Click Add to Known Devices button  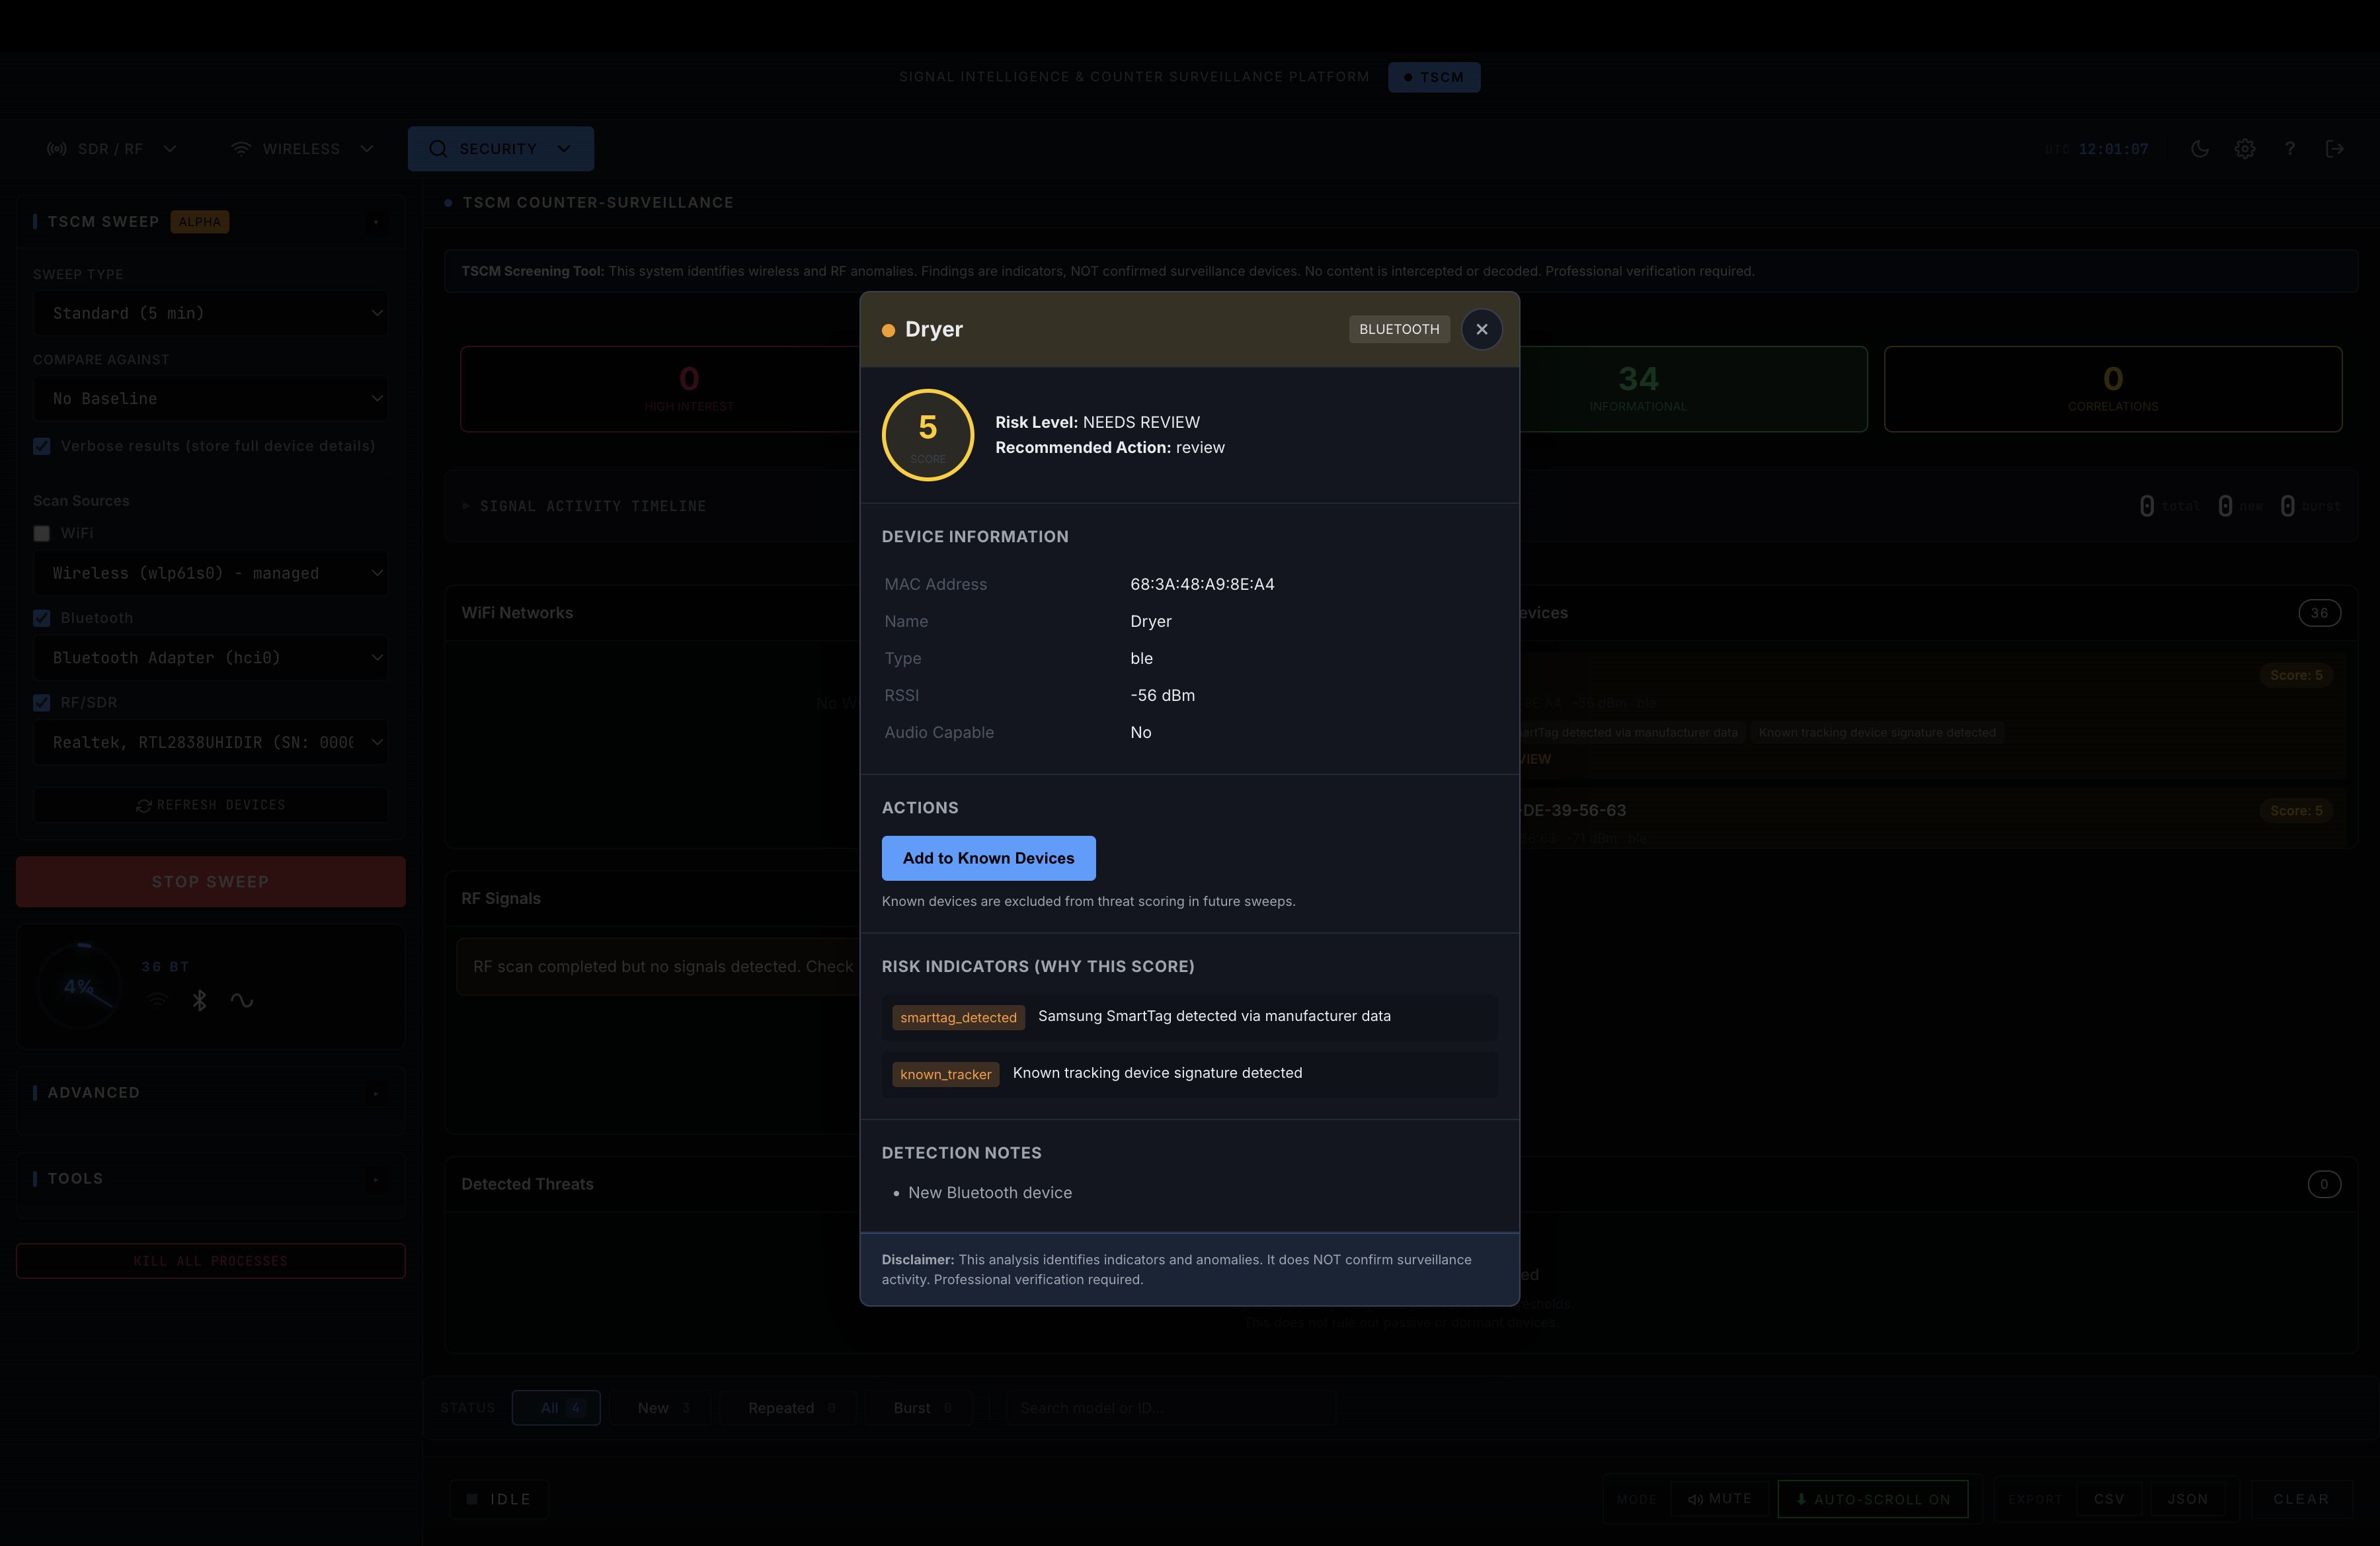click(x=988, y=858)
